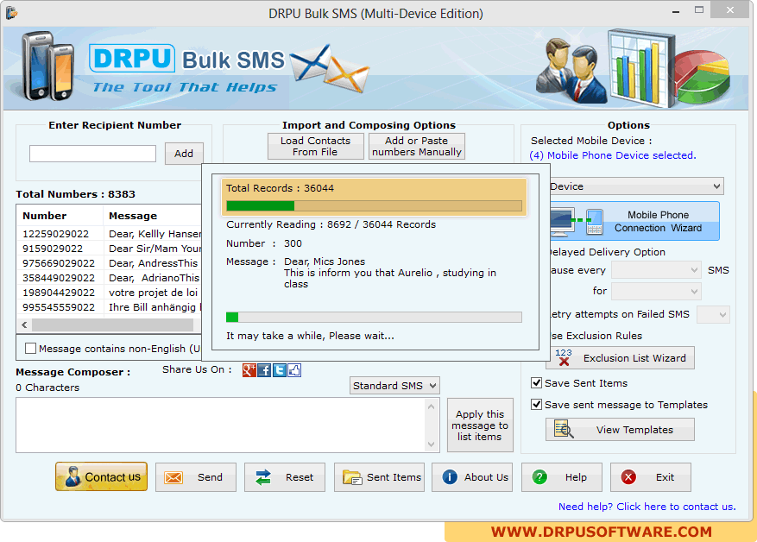
Task: Click the Facebook share icon
Action: click(x=264, y=370)
